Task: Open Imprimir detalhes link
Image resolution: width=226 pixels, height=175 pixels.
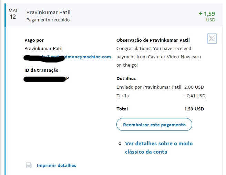Action: pyautogui.click(x=56, y=165)
